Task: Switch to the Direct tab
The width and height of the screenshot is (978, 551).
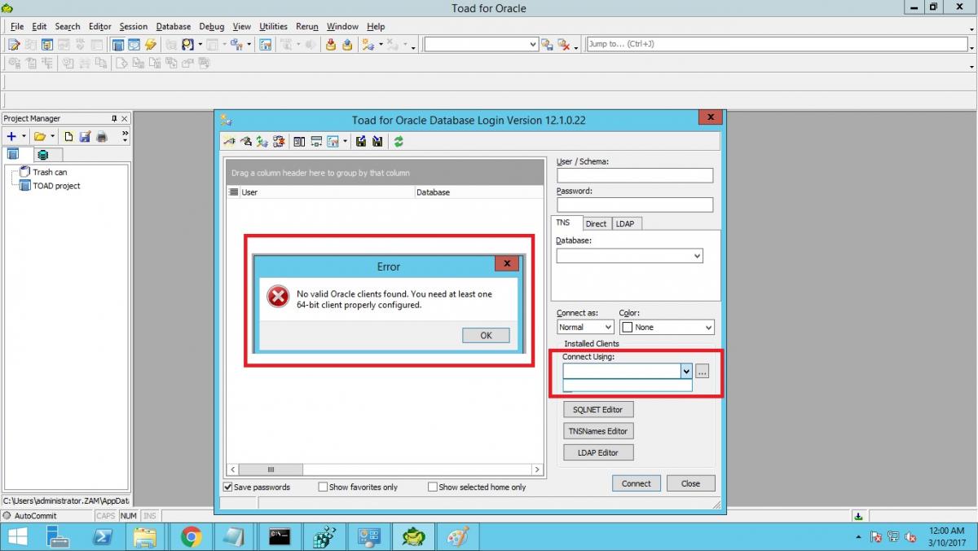Action: (596, 223)
